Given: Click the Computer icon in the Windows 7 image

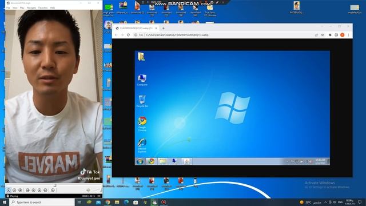Looking at the screenshot, I should (142, 80).
